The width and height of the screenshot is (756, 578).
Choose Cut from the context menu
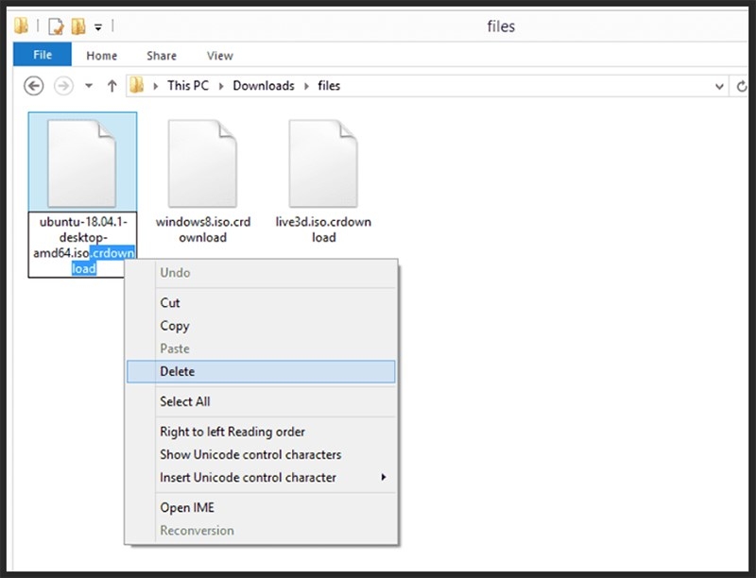click(x=261, y=302)
